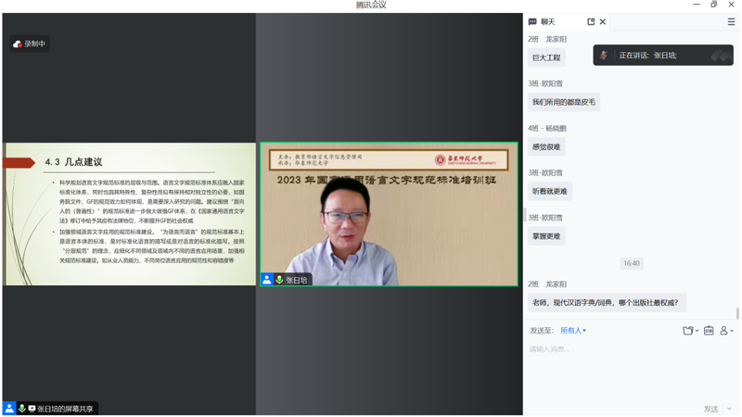
Task: Expand the arrow next to folder icon
Action: pyautogui.click(x=697, y=331)
